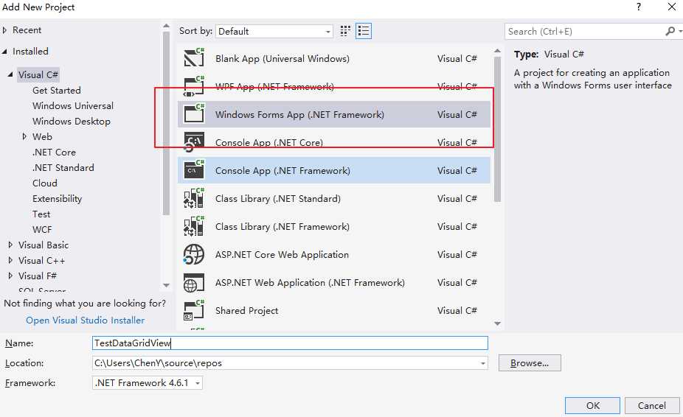The width and height of the screenshot is (683, 417).
Task: Click the Blank App (Universal Windows) template icon
Action: (x=194, y=58)
